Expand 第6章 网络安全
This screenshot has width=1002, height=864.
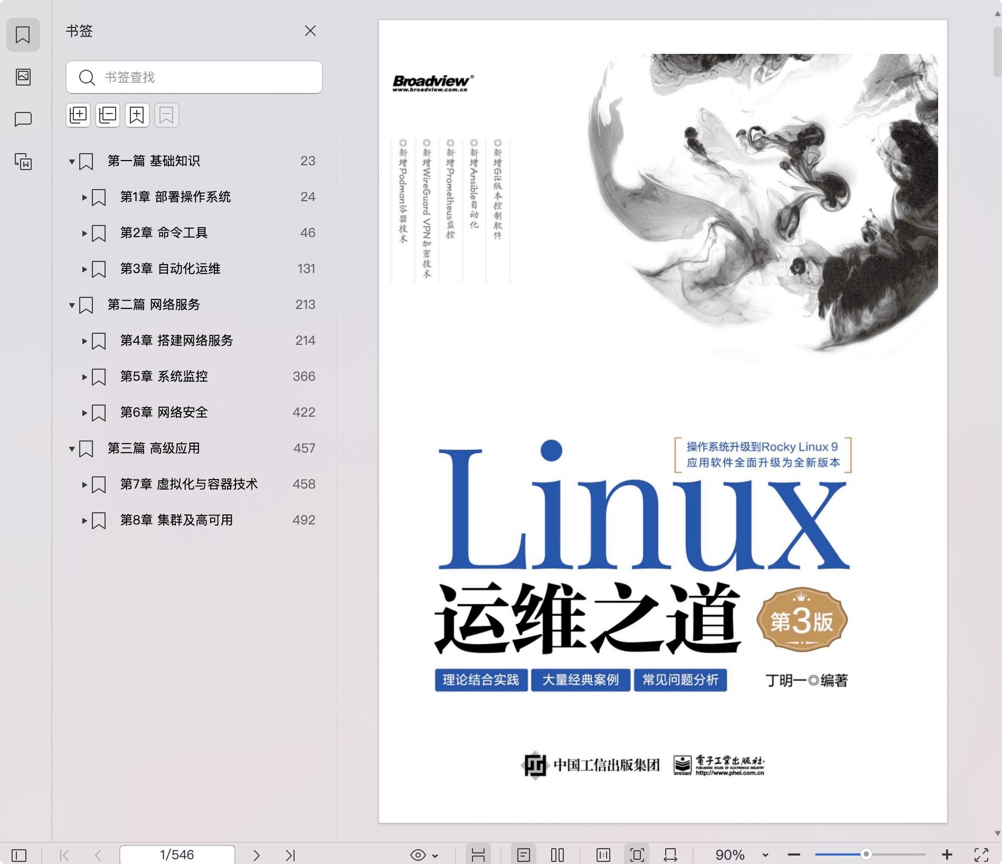[x=84, y=412]
